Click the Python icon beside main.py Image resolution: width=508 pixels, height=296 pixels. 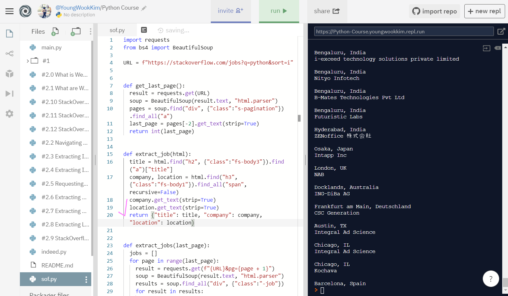(x=33, y=47)
